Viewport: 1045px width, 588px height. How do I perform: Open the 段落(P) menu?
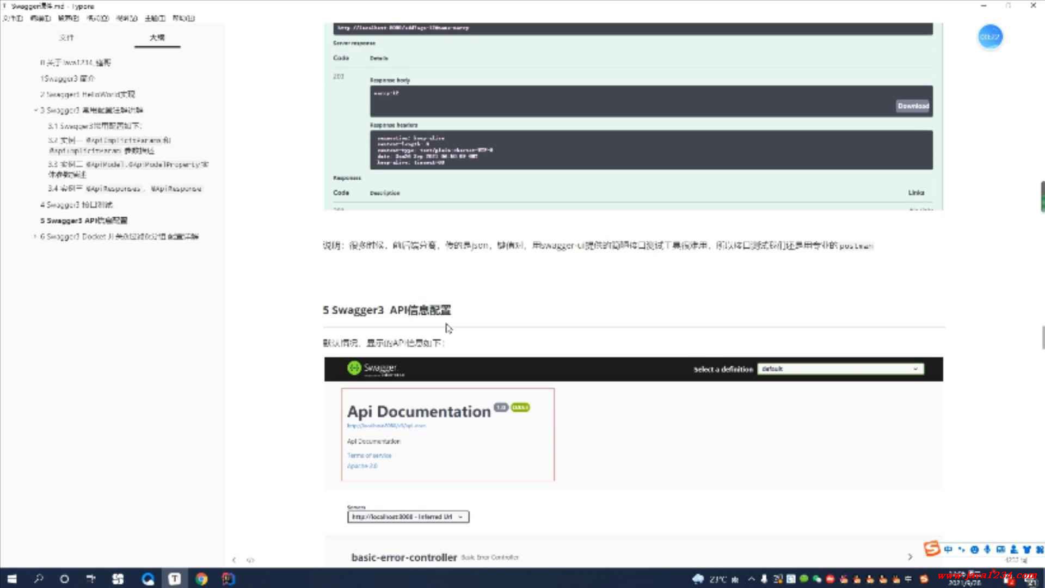coord(69,18)
